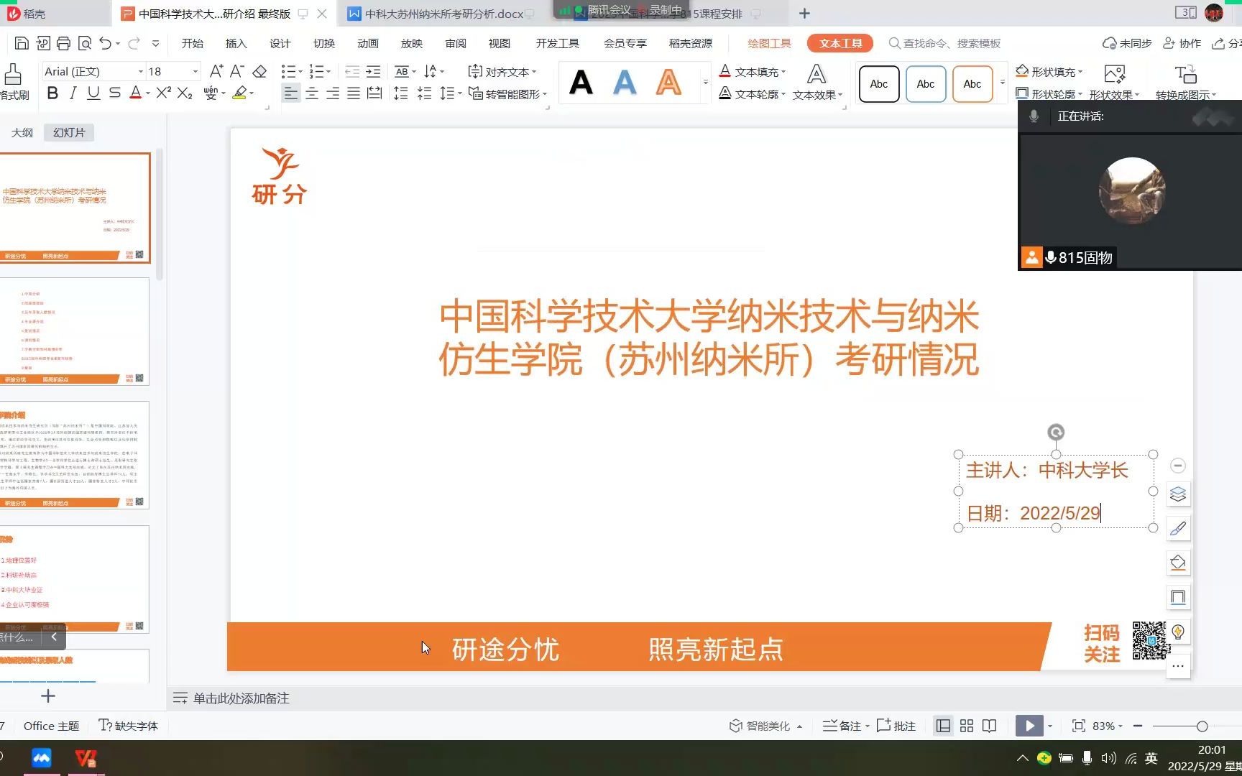Click 智能美化 in status bar
The height and width of the screenshot is (776, 1242).
coord(765,726)
